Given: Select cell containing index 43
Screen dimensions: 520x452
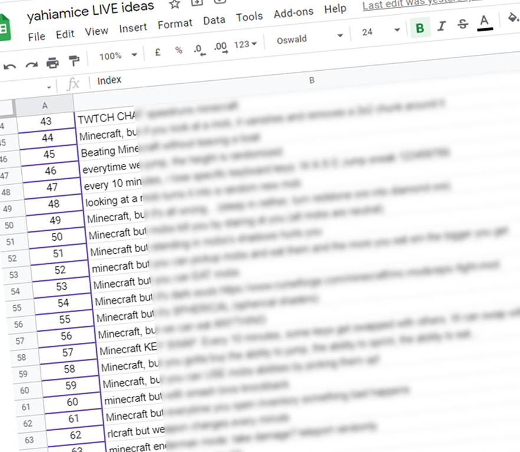Looking at the screenshot, I should 46,122.
